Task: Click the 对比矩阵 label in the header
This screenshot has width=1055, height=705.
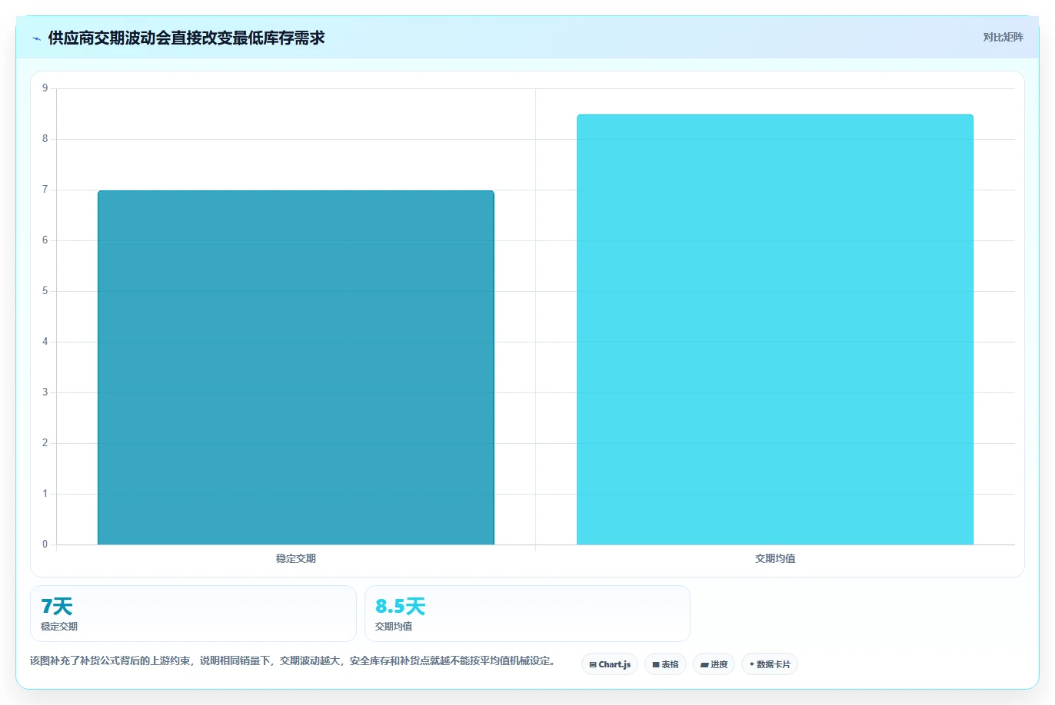Action: point(1003,37)
